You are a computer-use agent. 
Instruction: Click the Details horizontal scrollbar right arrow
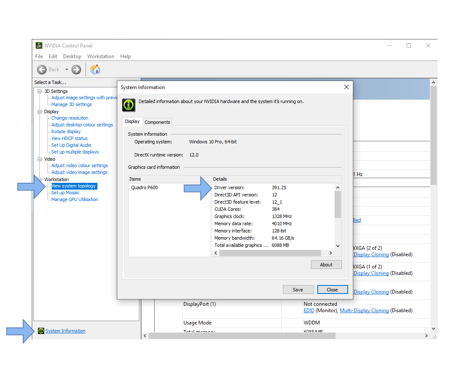tap(331, 253)
